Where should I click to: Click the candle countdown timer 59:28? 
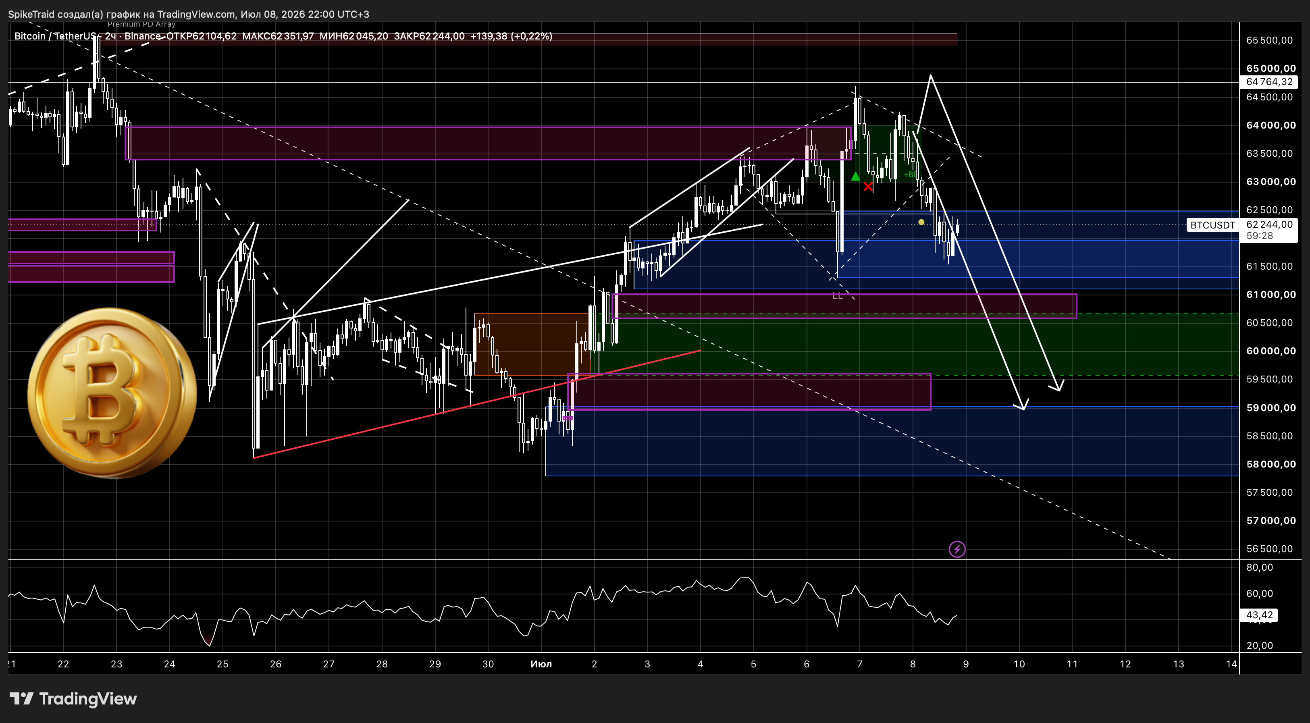tap(1259, 236)
